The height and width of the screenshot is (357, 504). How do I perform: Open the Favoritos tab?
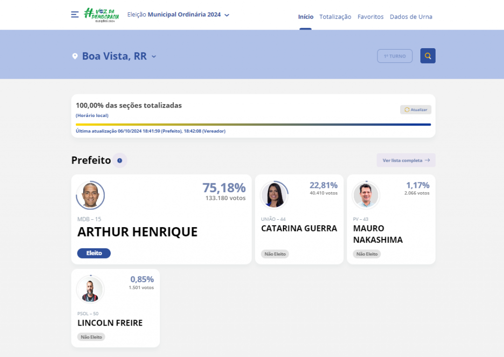(x=371, y=17)
